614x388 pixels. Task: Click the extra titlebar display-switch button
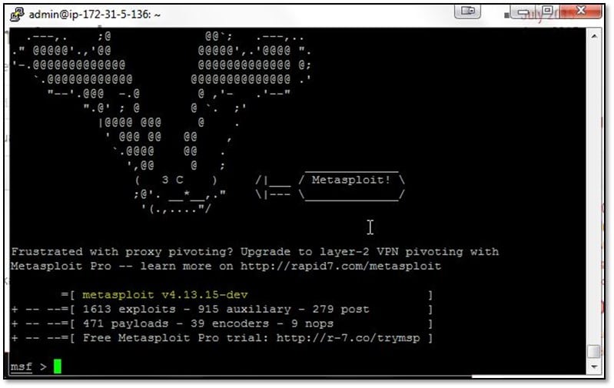coord(468,11)
